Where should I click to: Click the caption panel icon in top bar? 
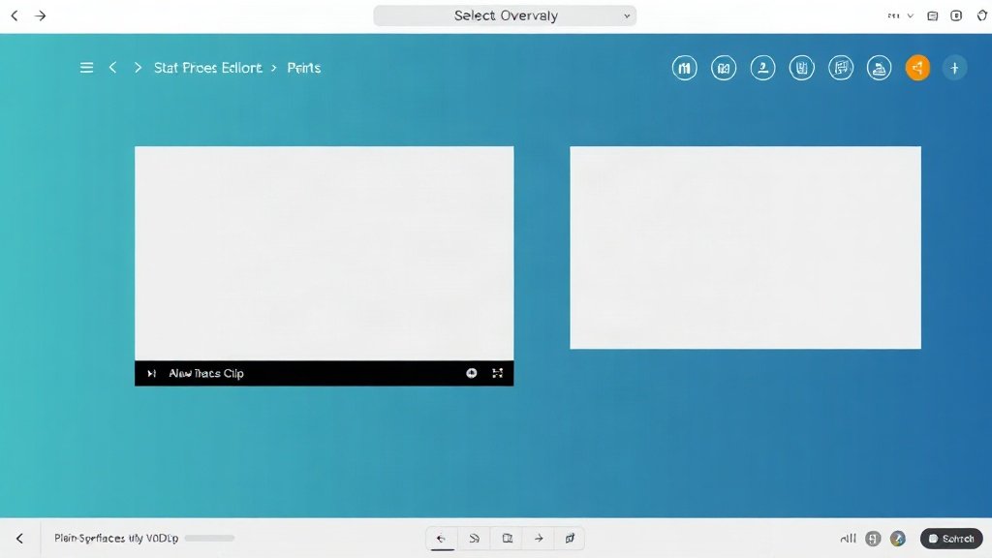tap(933, 15)
